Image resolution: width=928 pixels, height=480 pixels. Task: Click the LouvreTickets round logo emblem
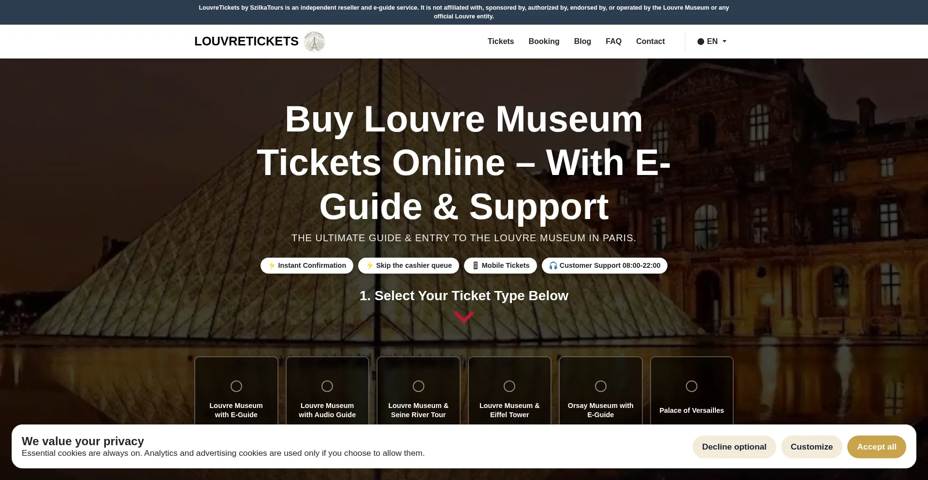point(315,42)
